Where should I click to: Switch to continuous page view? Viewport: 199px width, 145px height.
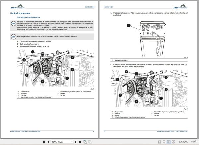coord(164,142)
